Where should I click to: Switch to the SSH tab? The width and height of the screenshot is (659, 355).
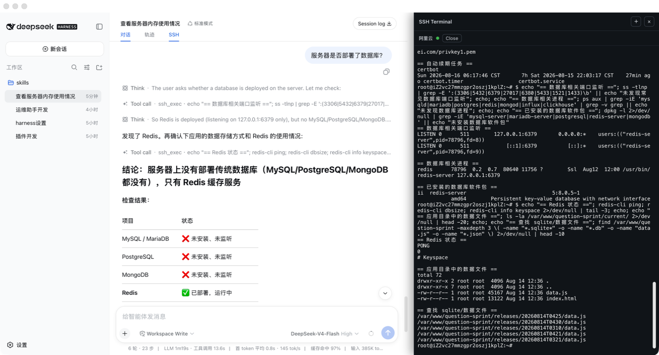tap(174, 35)
